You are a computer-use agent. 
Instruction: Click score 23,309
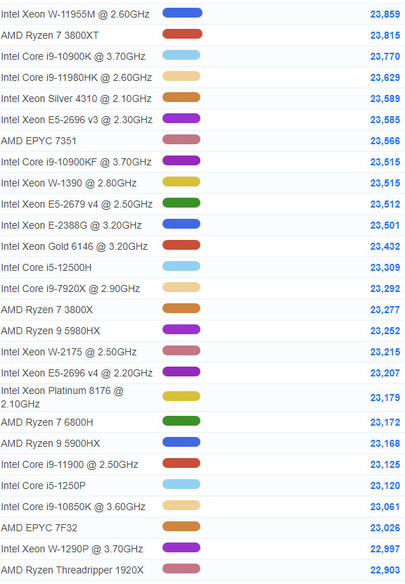click(x=385, y=267)
